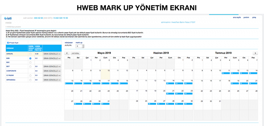Click ORAN GÜNCELLE for IC PAZAR row
Image resolution: width=264 pixels, height=126 pixels.
52,76
